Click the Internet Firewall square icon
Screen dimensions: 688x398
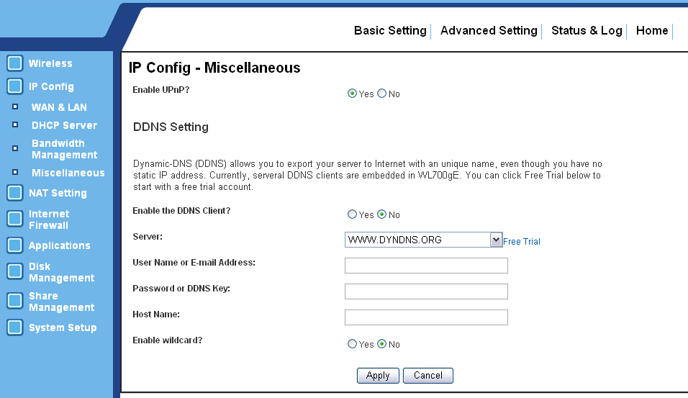(15, 219)
